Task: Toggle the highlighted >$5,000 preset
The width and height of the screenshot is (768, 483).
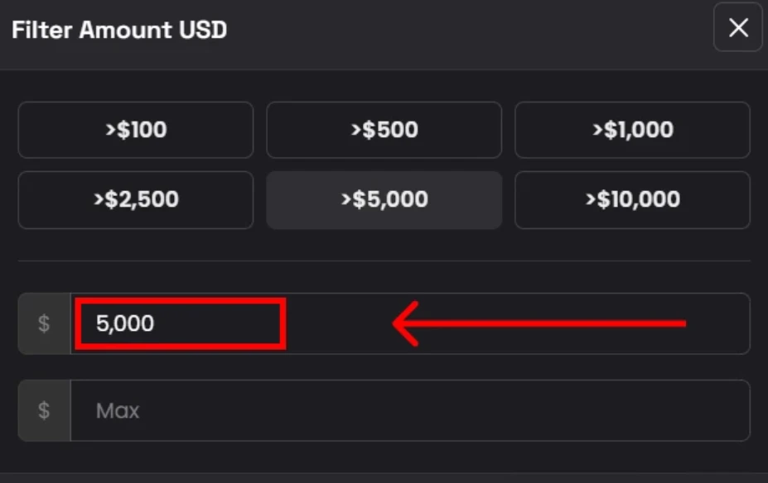Action: [x=384, y=199]
